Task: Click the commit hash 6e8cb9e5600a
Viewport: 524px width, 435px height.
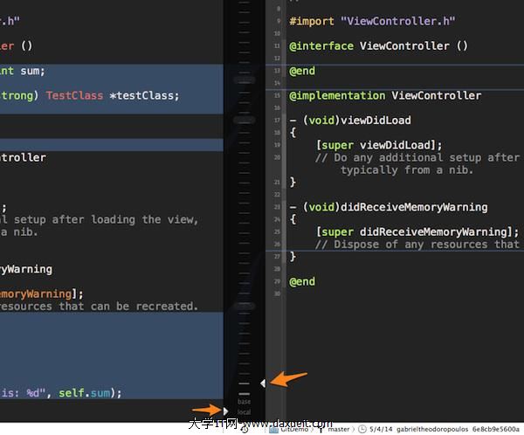Action: pyautogui.click(x=494, y=429)
